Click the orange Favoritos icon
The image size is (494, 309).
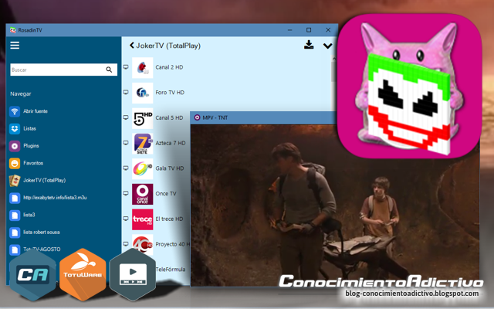tap(15, 163)
